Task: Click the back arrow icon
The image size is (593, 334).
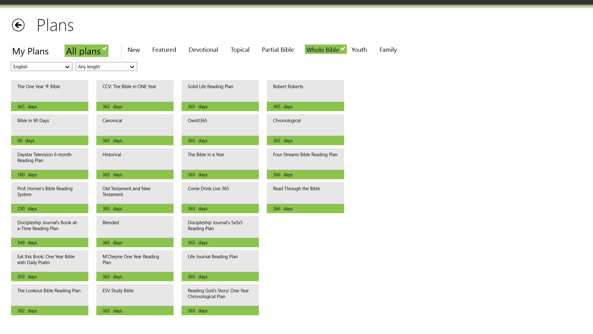Action: pos(18,25)
